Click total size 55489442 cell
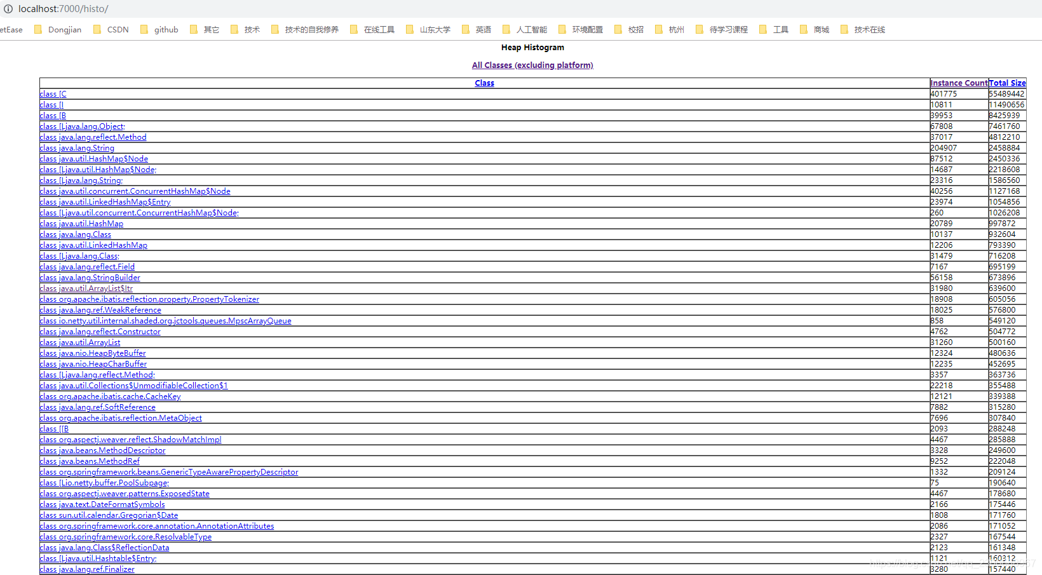This screenshot has width=1042, height=575. 1007,94
